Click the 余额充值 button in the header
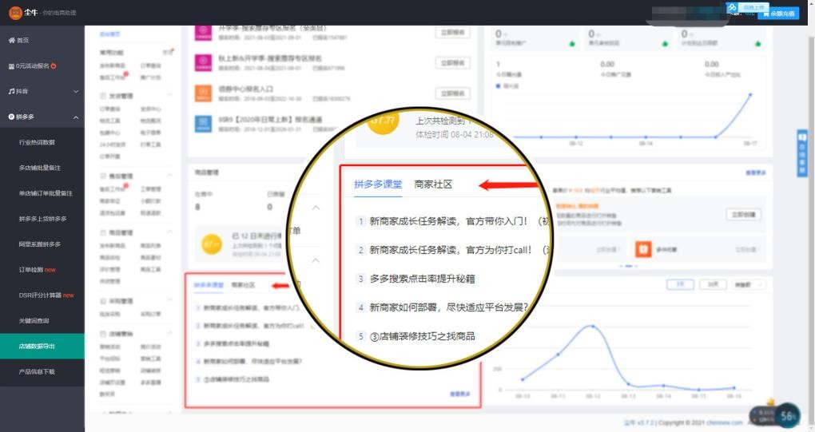The image size is (815, 432). click(x=778, y=14)
